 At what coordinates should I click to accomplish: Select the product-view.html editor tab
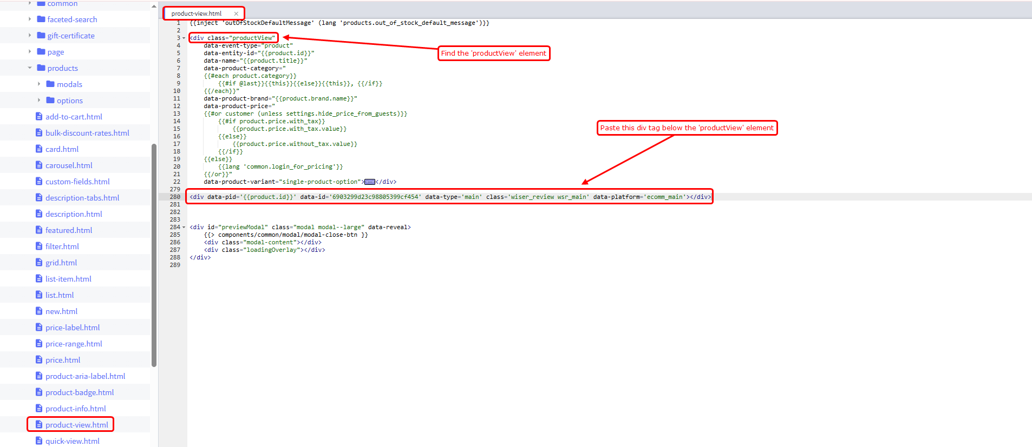(x=197, y=14)
